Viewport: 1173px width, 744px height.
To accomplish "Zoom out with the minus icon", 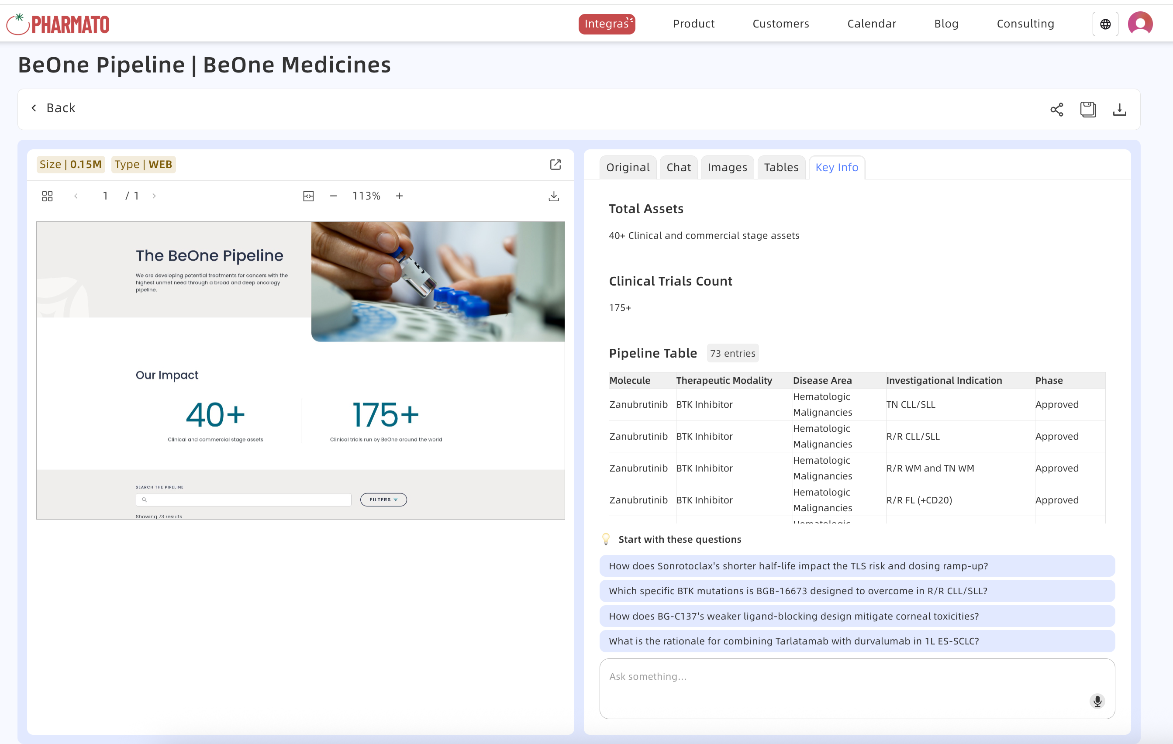I will pyautogui.click(x=333, y=196).
